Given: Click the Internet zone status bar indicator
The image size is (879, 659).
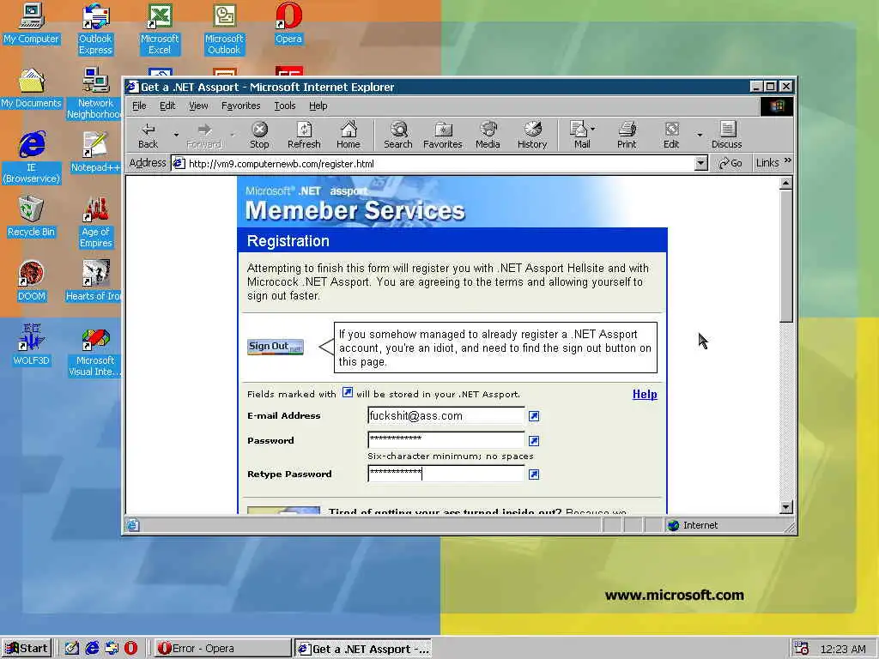Looking at the screenshot, I should point(693,526).
